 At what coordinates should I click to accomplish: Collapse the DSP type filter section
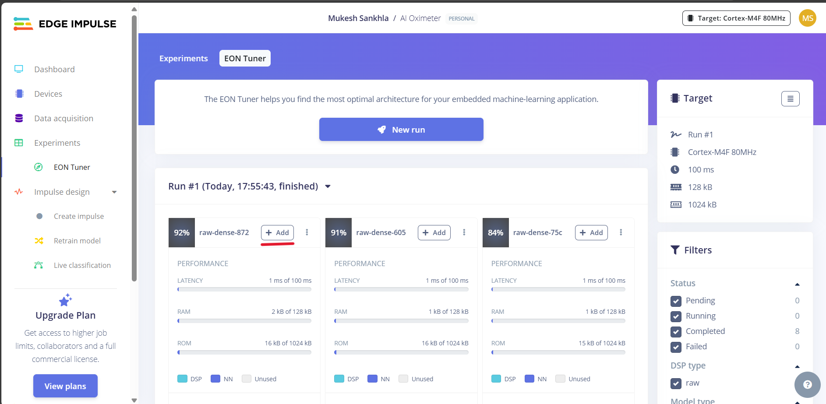797,367
